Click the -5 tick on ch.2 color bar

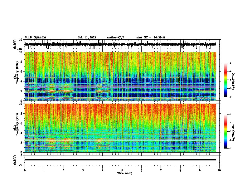click(x=230, y=131)
